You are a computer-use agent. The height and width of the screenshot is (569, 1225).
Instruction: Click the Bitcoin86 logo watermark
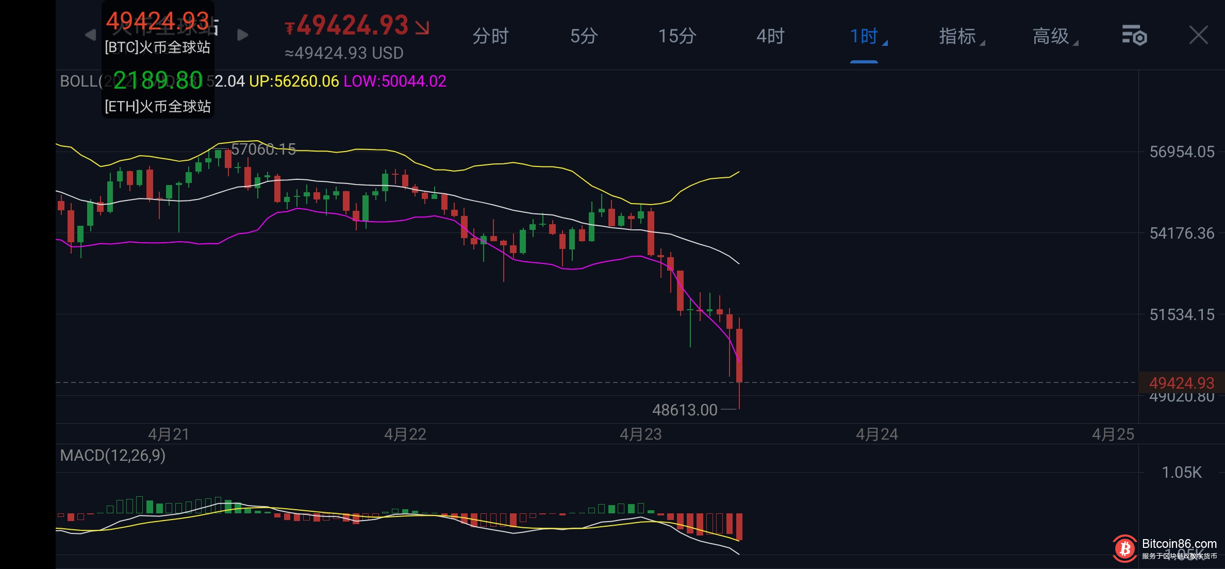[1125, 548]
